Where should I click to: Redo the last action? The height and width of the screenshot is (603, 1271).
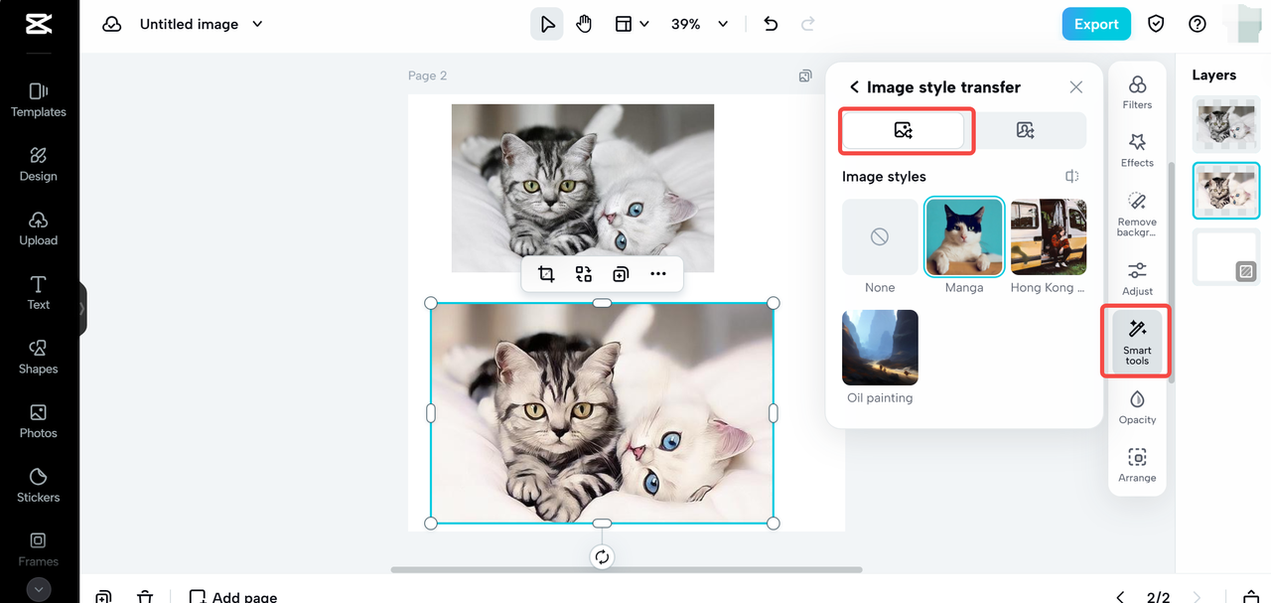(x=808, y=24)
